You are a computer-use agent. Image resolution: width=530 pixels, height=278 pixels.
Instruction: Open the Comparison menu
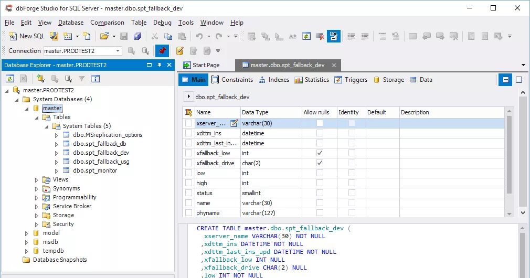tap(107, 23)
